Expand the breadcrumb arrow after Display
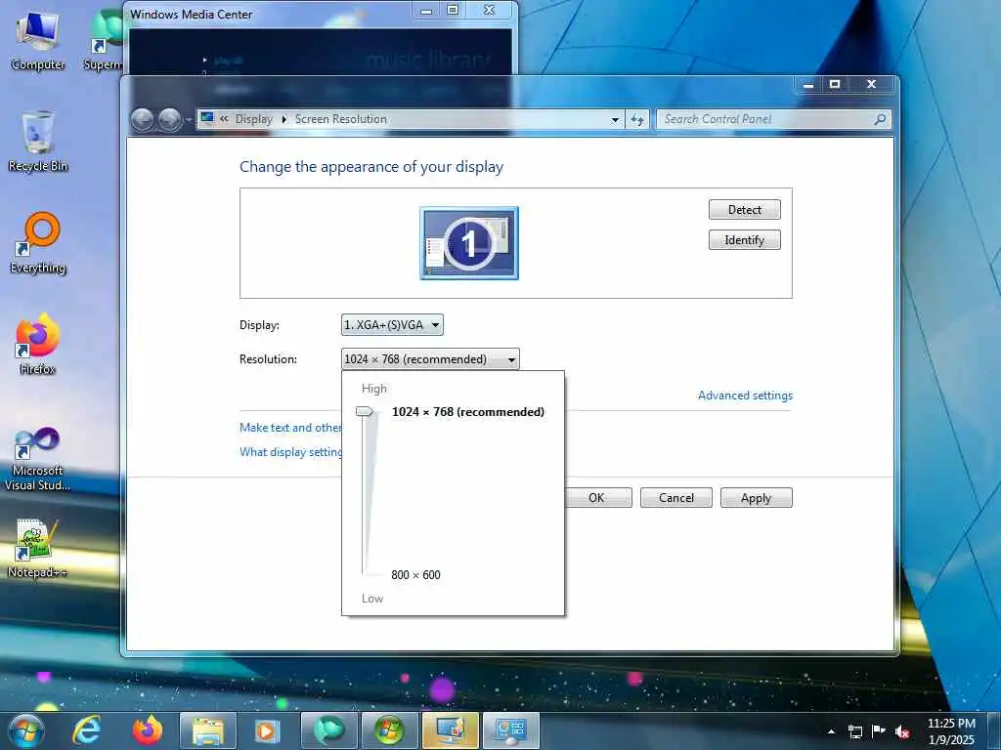Viewport: 1001px width, 750px height. click(x=284, y=119)
